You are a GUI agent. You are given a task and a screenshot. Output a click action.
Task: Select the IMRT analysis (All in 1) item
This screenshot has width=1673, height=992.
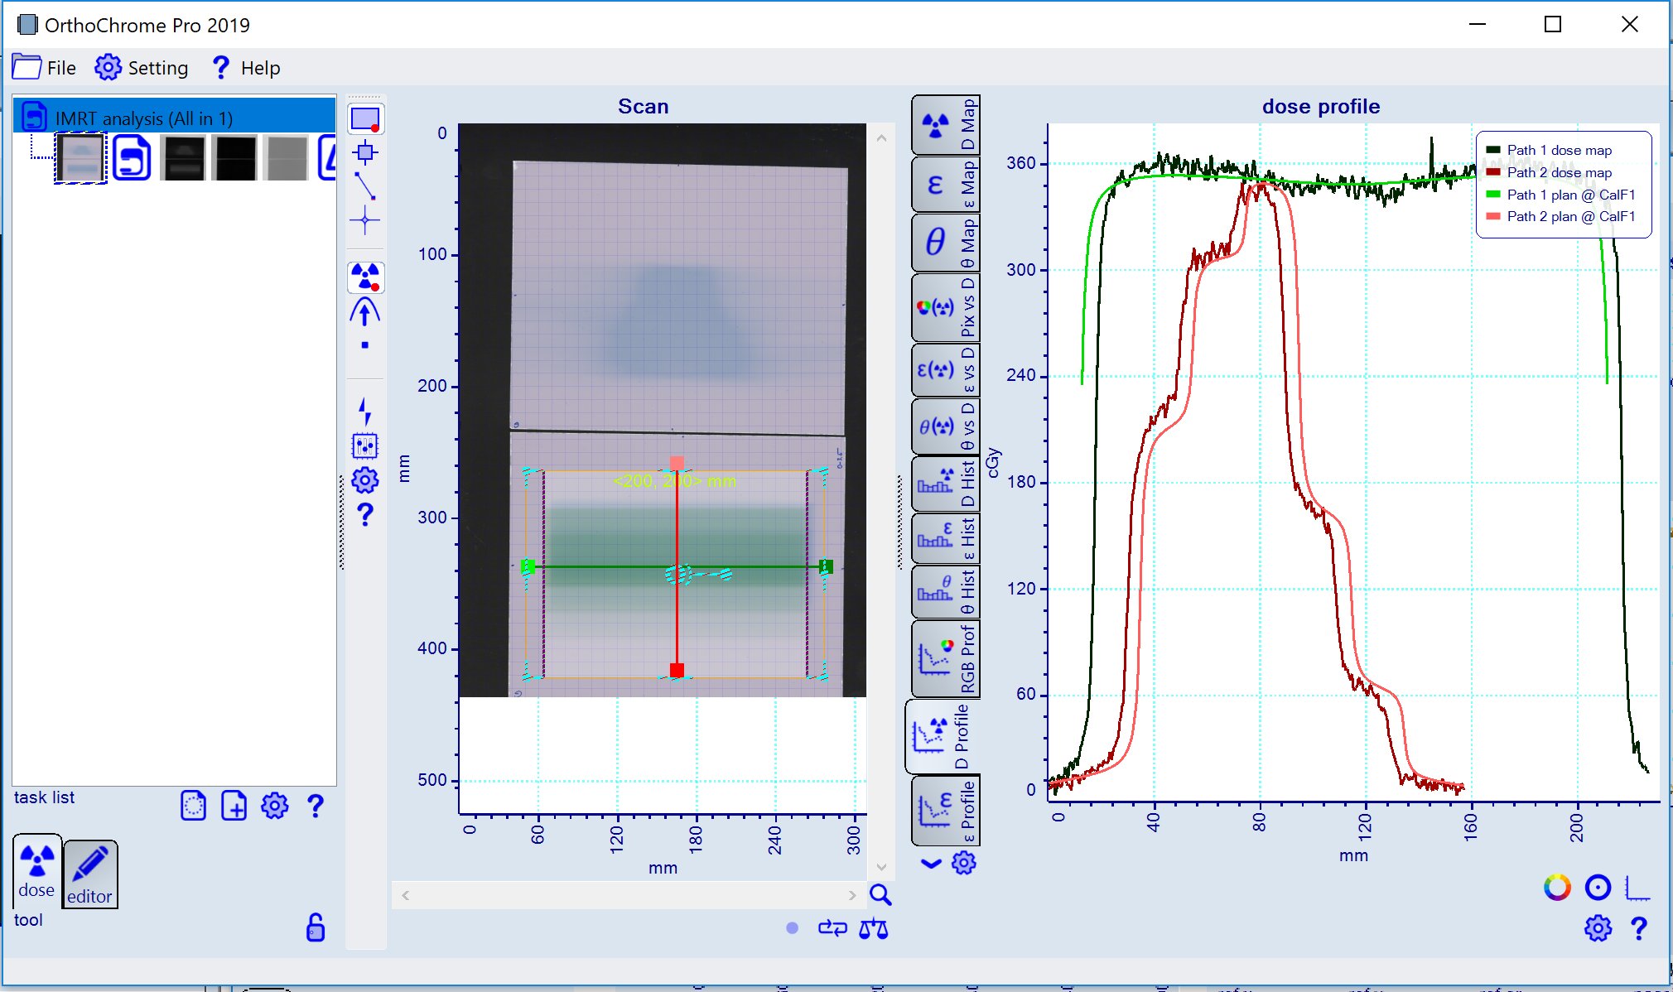pos(143,118)
